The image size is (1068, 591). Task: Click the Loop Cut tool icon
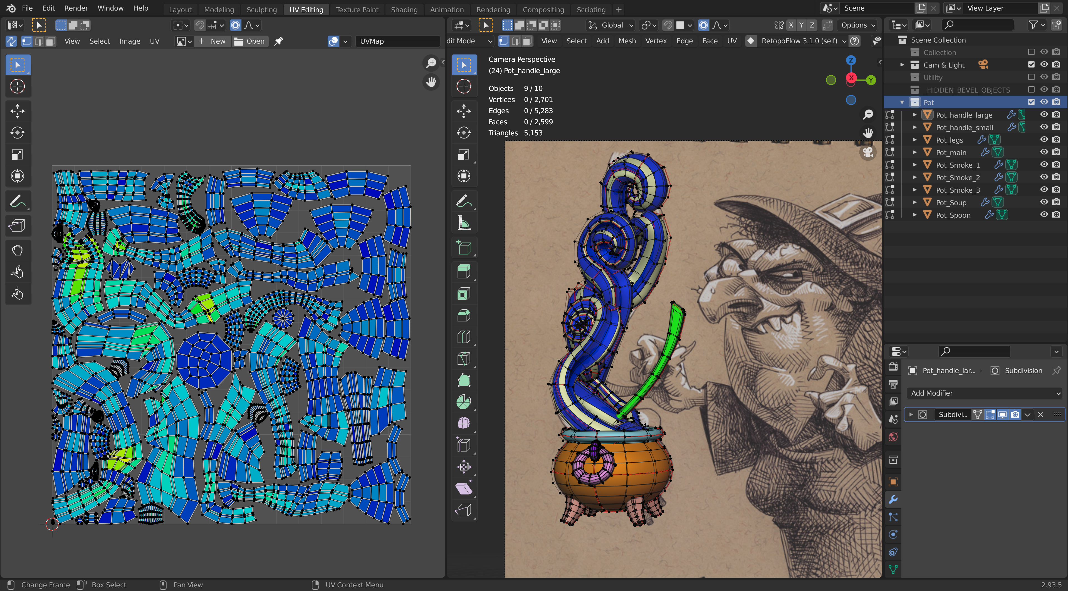pos(464,337)
